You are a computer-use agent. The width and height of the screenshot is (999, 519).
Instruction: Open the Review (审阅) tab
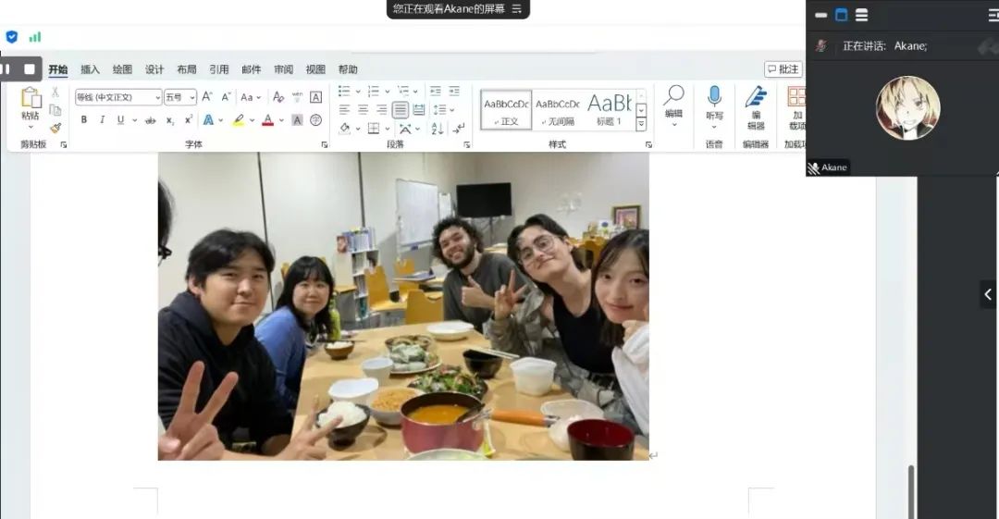283,69
